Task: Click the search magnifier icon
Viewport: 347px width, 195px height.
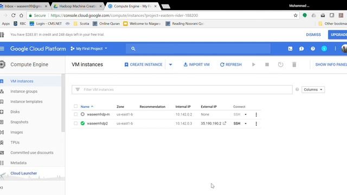Action: click(x=133, y=49)
